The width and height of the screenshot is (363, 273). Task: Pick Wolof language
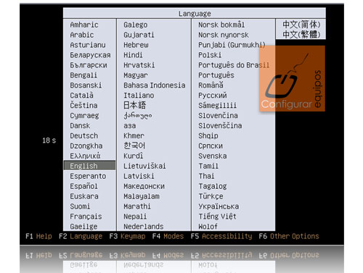[x=208, y=227]
